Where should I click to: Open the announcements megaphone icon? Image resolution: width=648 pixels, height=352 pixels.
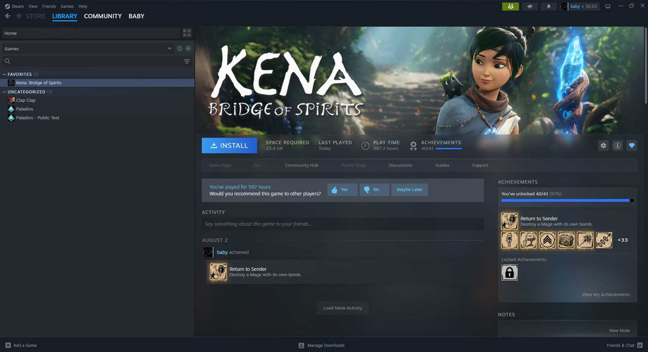coord(530,7)
